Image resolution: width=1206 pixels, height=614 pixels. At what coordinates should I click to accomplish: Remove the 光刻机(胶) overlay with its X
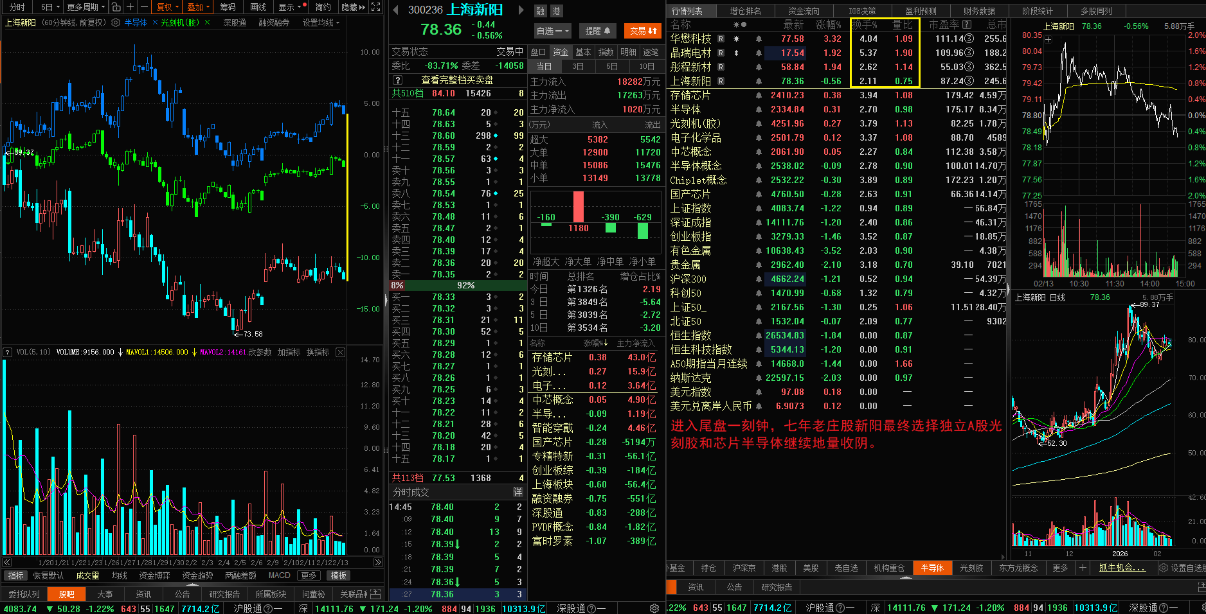click(x=207, y=22)
